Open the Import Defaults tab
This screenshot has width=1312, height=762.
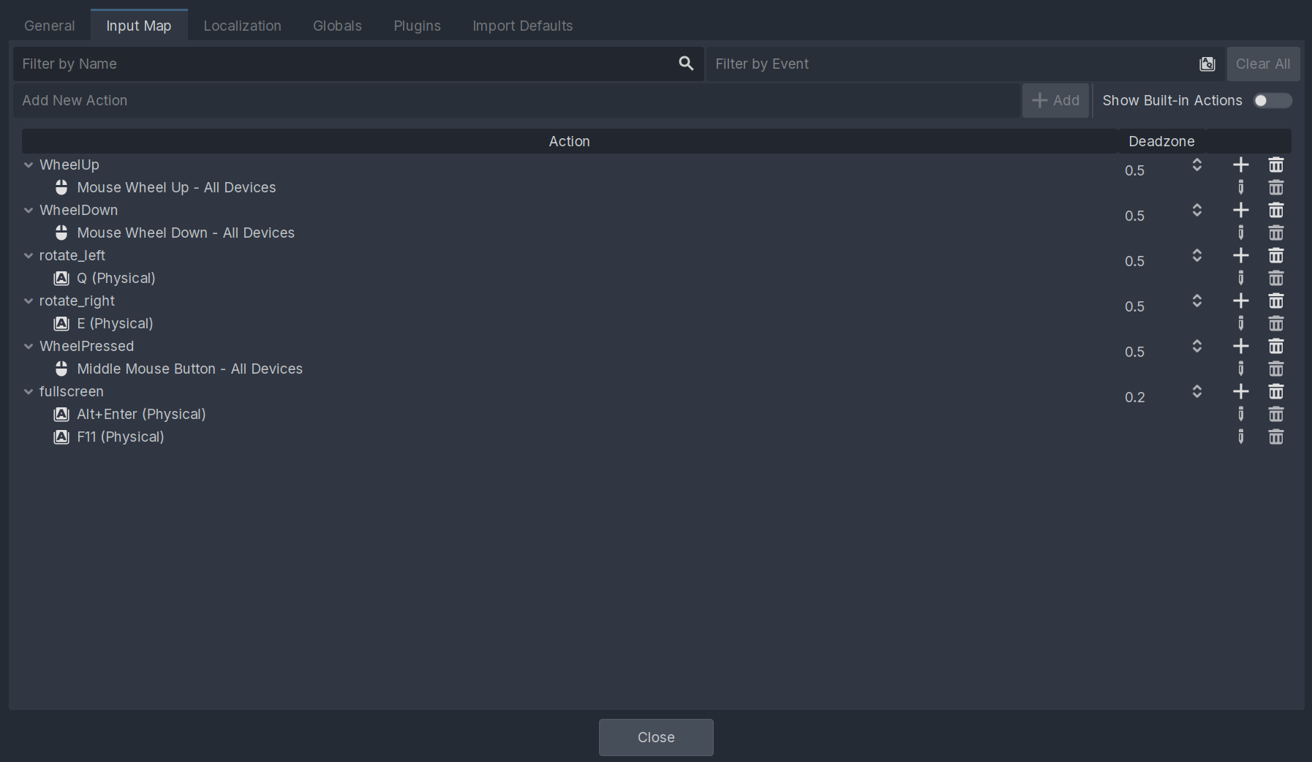[x=522, y=26]
